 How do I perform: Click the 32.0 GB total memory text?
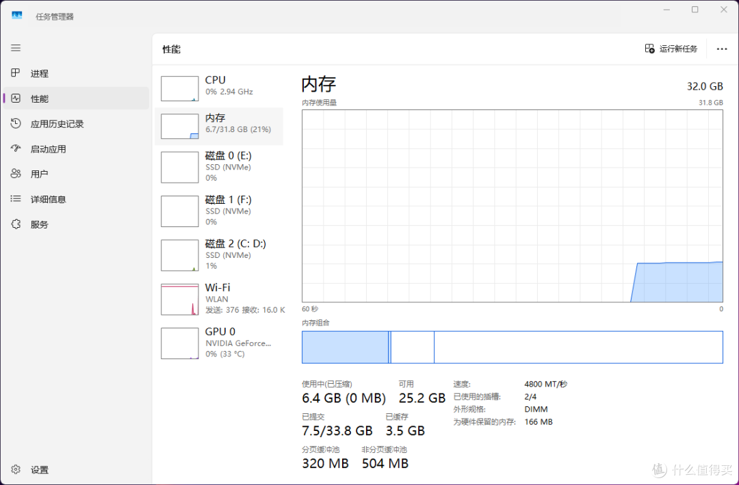705,86
